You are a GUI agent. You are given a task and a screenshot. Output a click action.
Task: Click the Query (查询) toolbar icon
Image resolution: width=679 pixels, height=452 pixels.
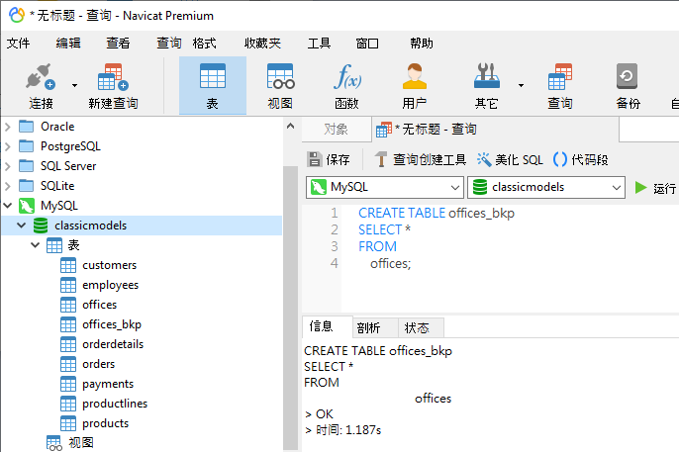click(x=560, y=76)
